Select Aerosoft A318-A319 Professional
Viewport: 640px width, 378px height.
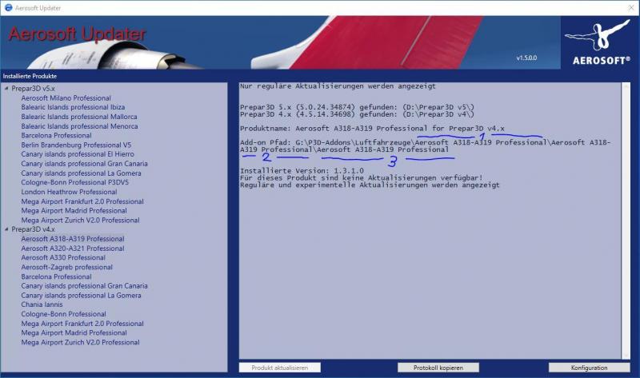click(73, 239)
